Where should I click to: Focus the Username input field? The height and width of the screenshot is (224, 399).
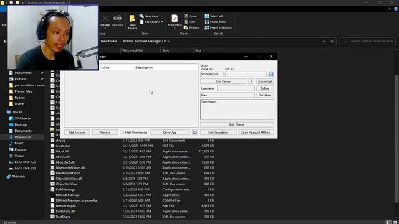(236, 88)
